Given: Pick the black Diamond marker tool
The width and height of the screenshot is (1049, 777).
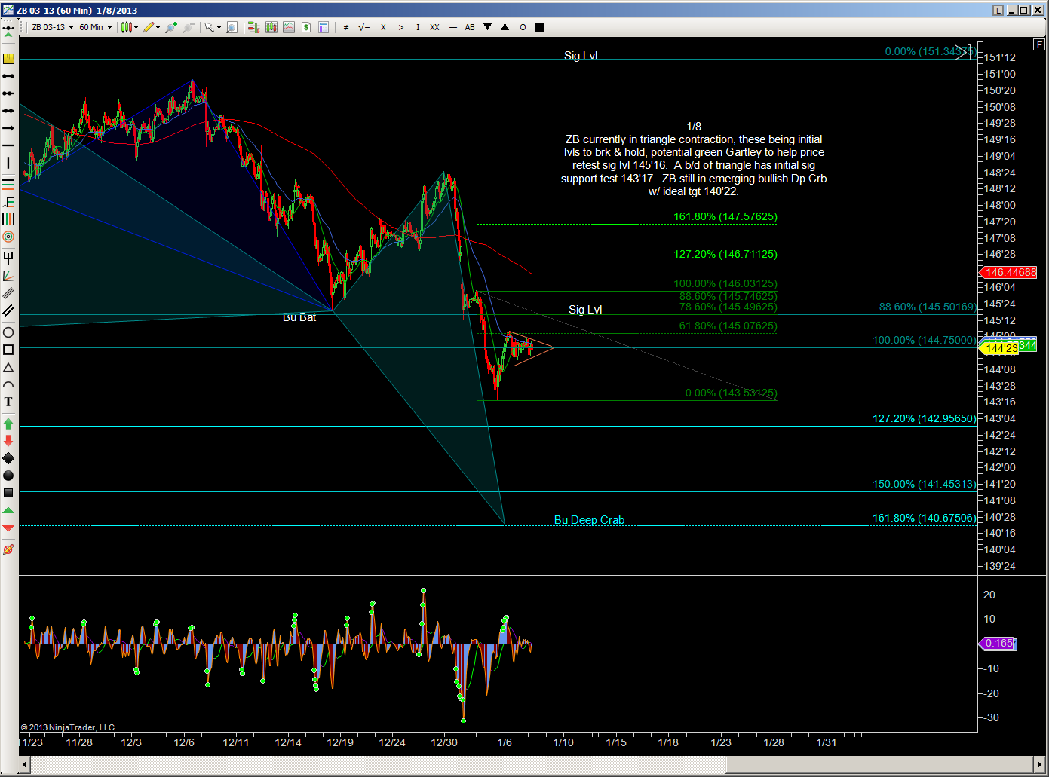Looking at the screenshot, I should click(8, 458).
